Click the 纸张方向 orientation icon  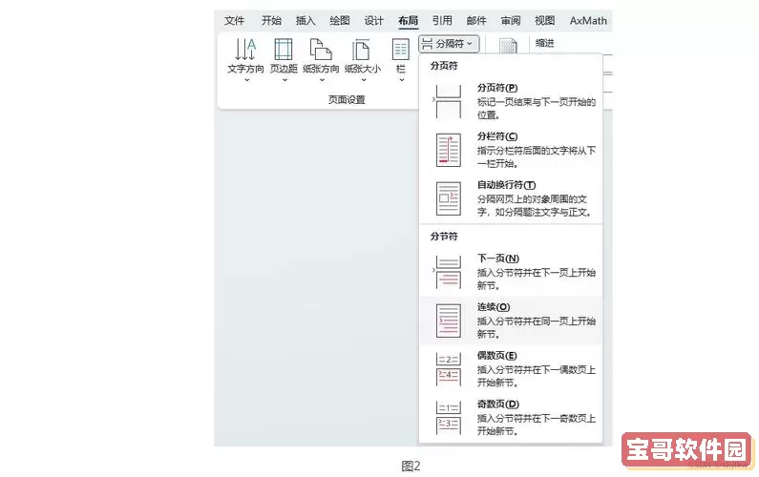tap(321, 50)
